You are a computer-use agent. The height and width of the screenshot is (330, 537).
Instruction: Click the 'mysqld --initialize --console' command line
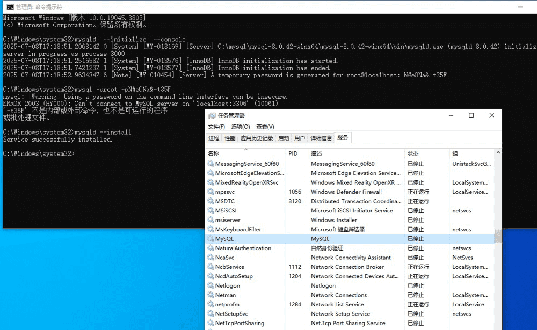click(x=94, y=39)
